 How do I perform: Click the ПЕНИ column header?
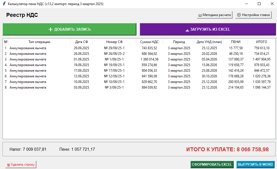pyautogui.click(x=236, y=42)
